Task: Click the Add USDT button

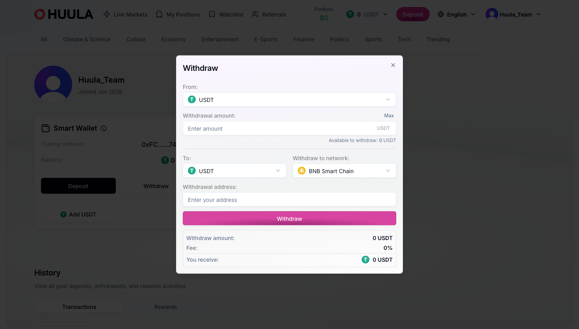Action: point(78,214)
